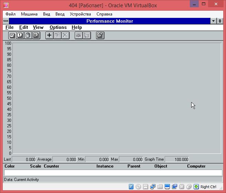The width and height of the screenshot is (226, 193).
Task: Click the Color column header in legend
Action: [x=10, y=166]
